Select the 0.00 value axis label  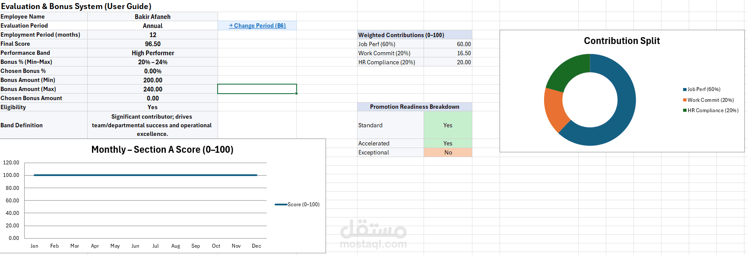(x=14, y=238)
